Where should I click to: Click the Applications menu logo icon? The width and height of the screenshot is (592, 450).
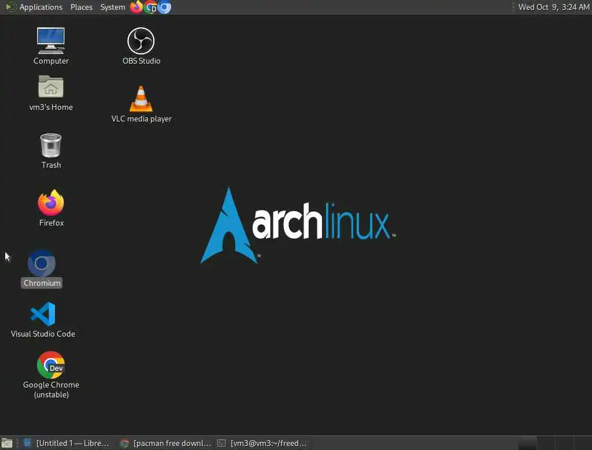click(11, 7)
